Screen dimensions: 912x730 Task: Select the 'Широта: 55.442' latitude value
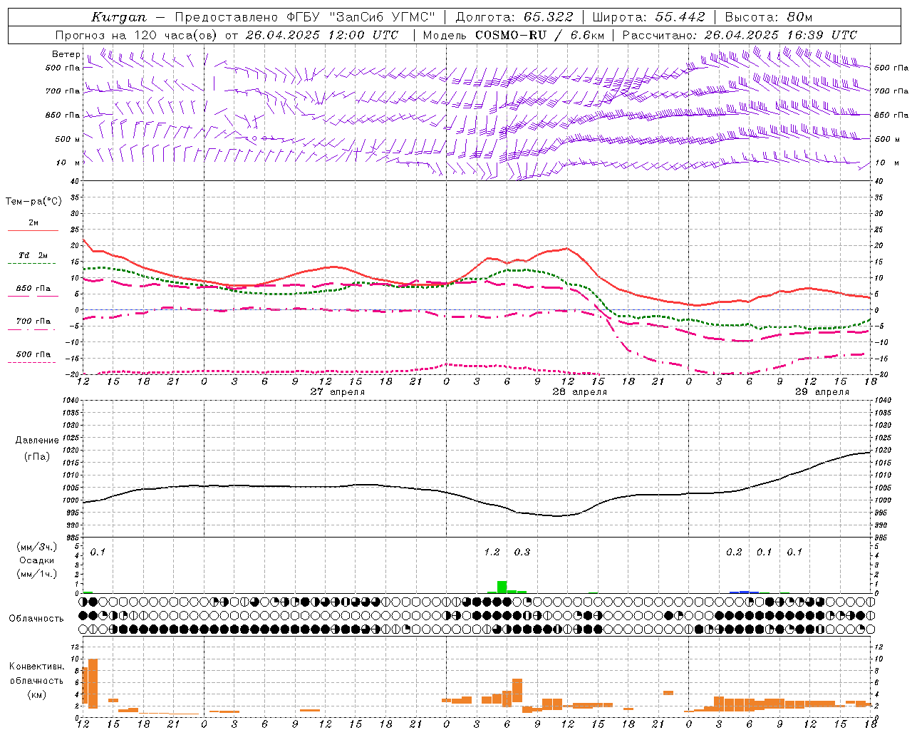pos(649,17)
